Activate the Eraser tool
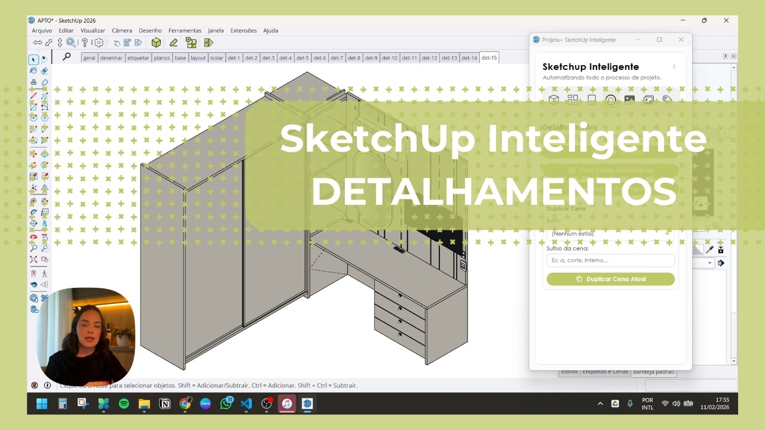Image resolution: width=765 pixels, height=430 pixels. pos(45,70)
